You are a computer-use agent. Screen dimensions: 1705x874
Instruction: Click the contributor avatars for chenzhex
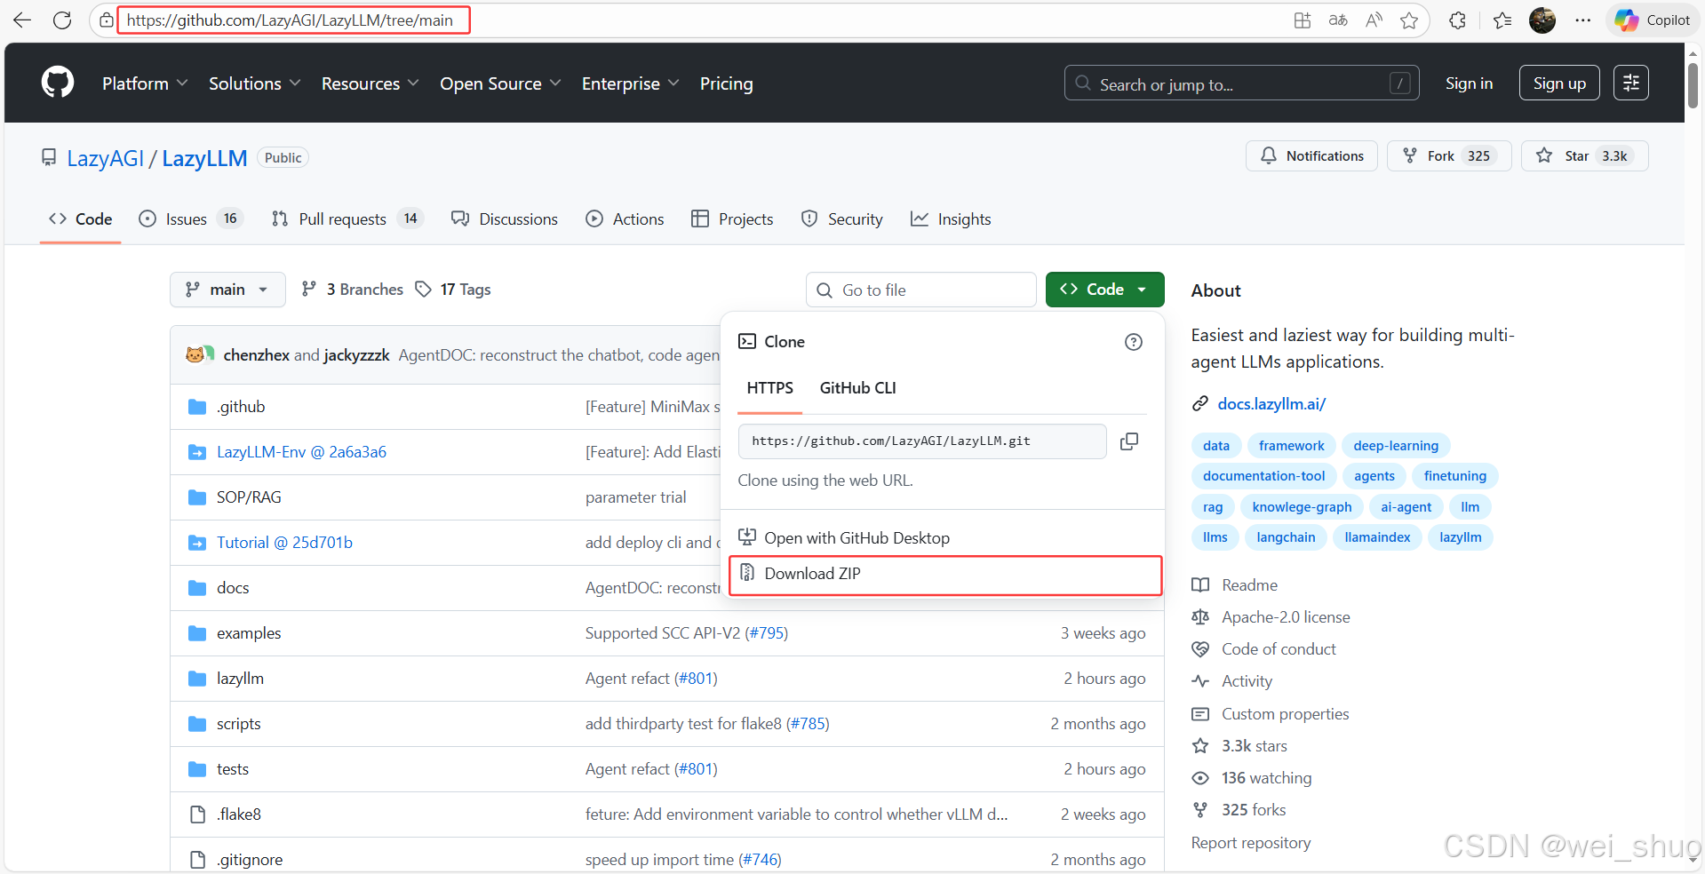coord(200,354)
